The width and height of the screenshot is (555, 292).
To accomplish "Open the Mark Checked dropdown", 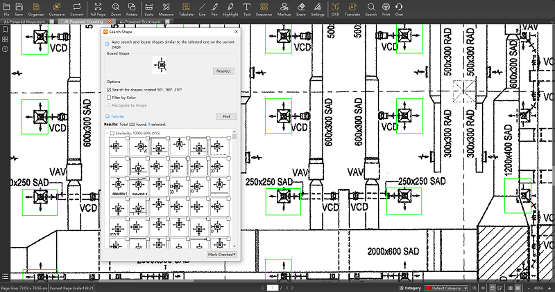I will click(x=222, y=254).
